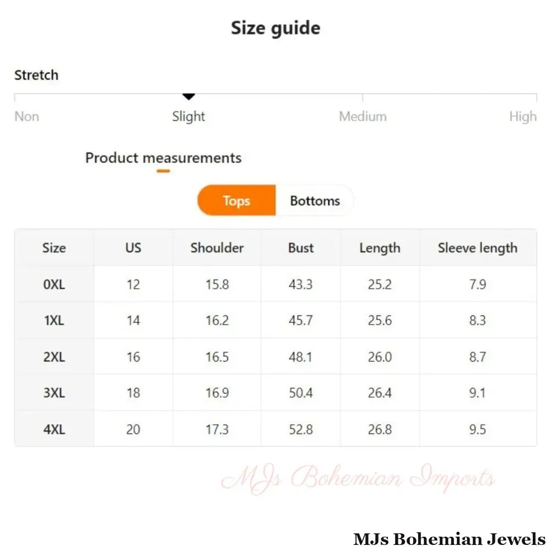Click the Sleeve length column header
The height and width of the screenshot is (551, 551).
(x=478, y=248)
